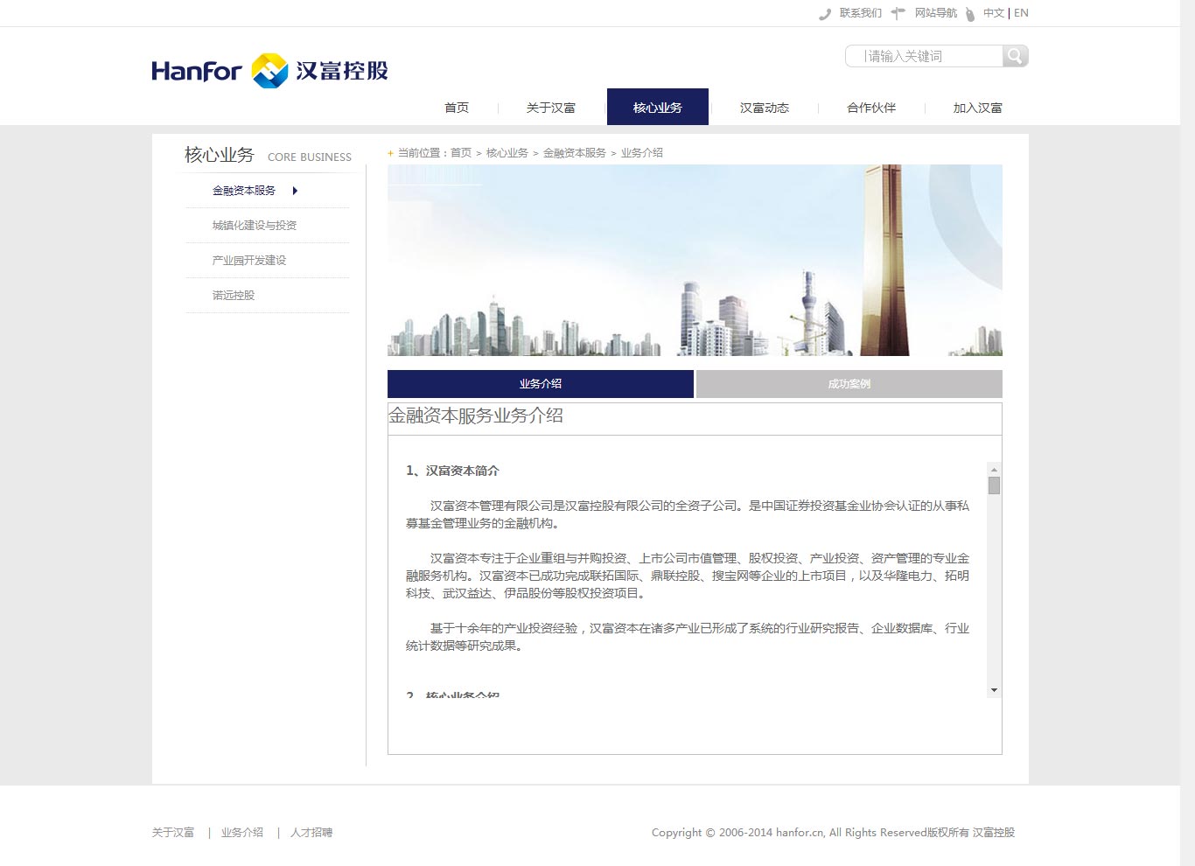
Task: Click arrow next to 金融资本服务
Action: (295, 191)
